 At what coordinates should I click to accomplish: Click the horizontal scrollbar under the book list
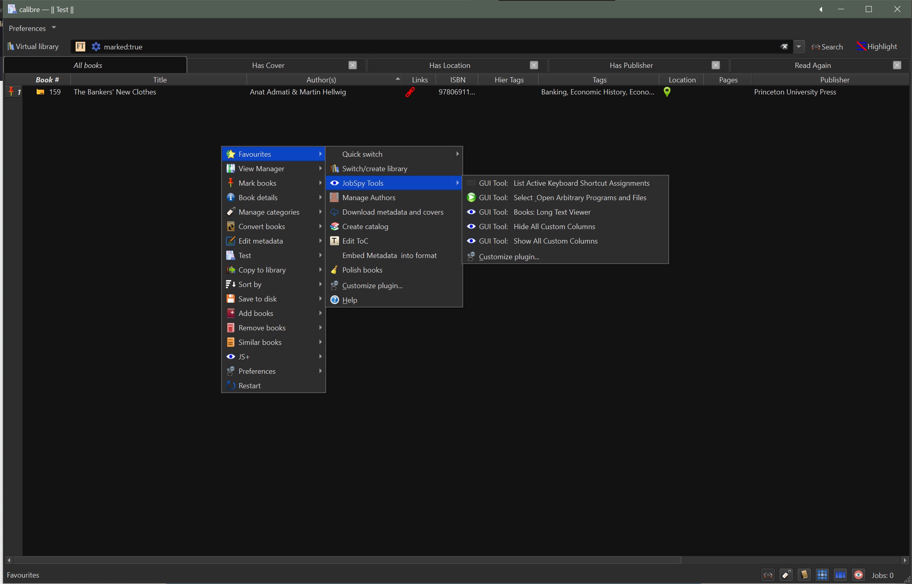347,560
